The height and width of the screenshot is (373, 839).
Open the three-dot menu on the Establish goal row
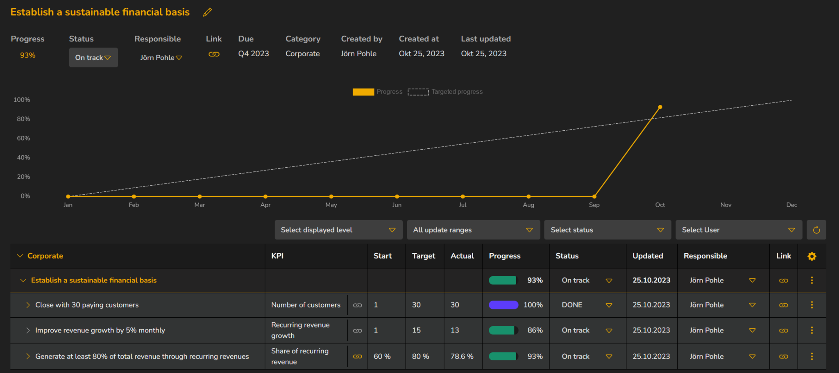pos(812,280)
